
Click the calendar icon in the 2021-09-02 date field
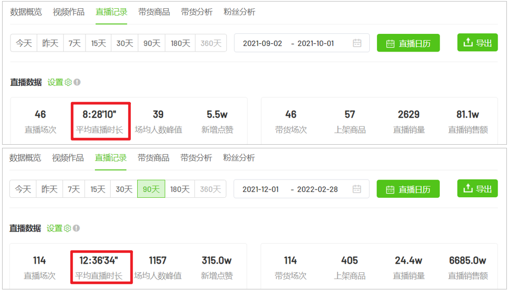[x=357, y=43]
